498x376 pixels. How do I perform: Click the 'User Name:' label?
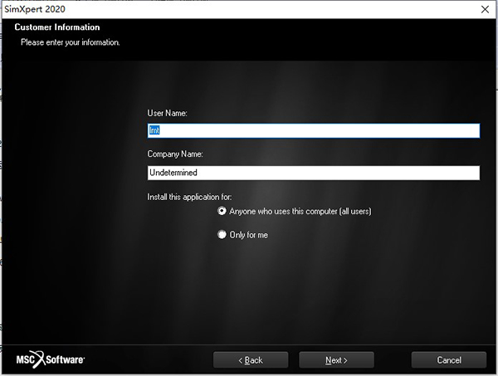coord(168,112)
